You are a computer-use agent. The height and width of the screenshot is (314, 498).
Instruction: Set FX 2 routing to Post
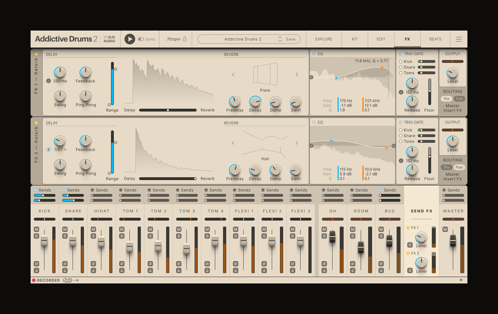(x=459, y=167)
